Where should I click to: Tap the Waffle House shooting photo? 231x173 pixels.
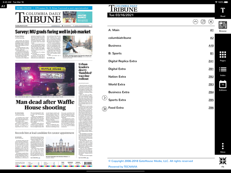[x=45, y=79]
